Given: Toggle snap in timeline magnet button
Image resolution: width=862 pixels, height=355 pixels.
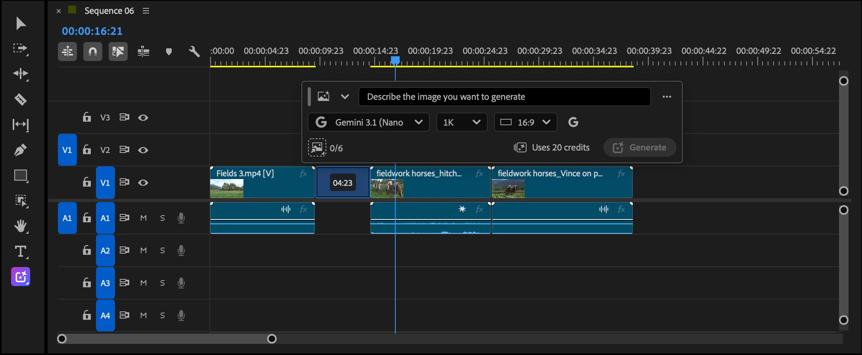Looking at the screenshot, I should pos(93,52).
